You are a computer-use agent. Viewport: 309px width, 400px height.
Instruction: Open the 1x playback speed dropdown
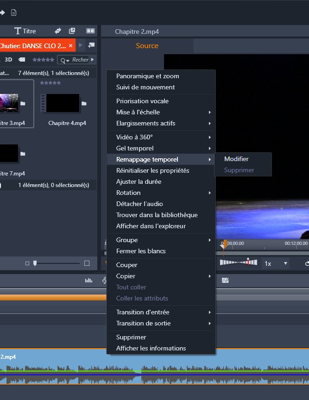point(276,263)
